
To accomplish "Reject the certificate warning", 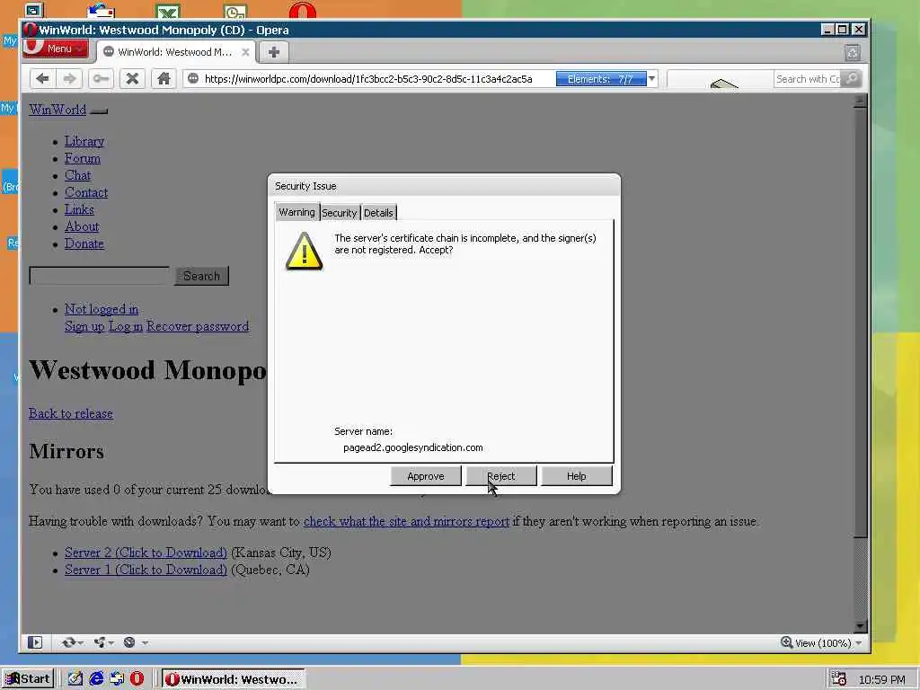I will coord(501,476).
